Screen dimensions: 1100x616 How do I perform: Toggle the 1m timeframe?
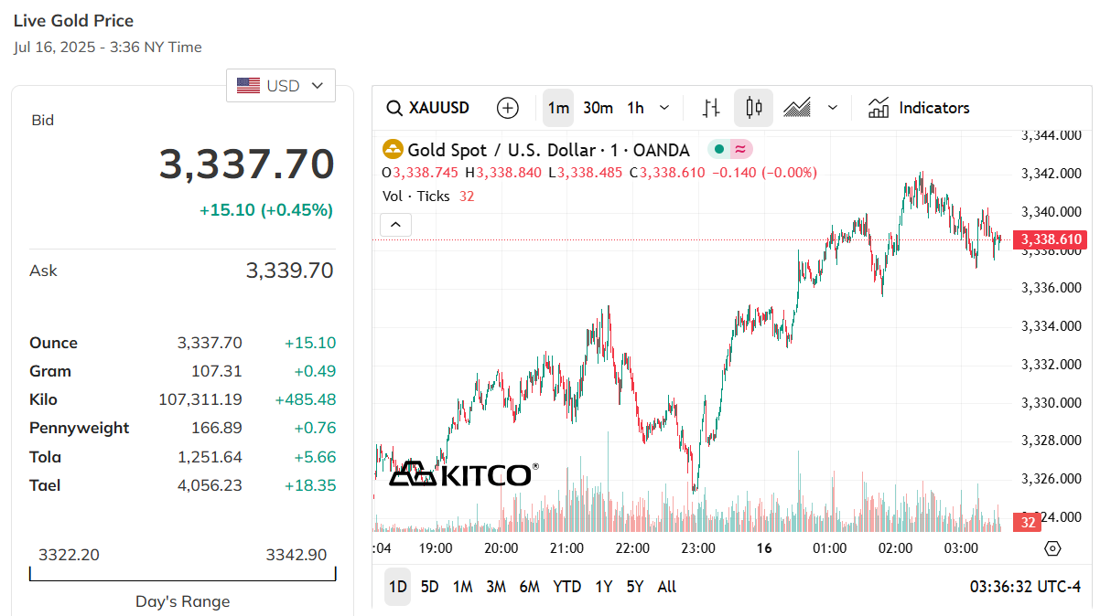(558, 108)
